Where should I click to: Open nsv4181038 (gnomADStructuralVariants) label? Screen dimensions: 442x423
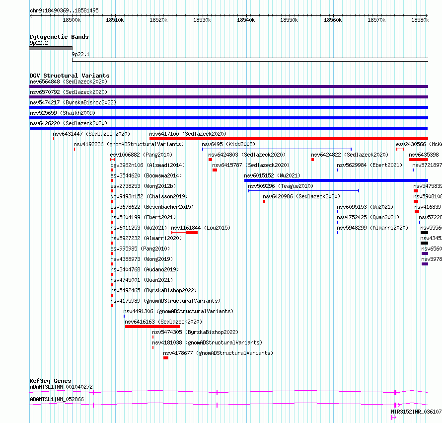207,342
